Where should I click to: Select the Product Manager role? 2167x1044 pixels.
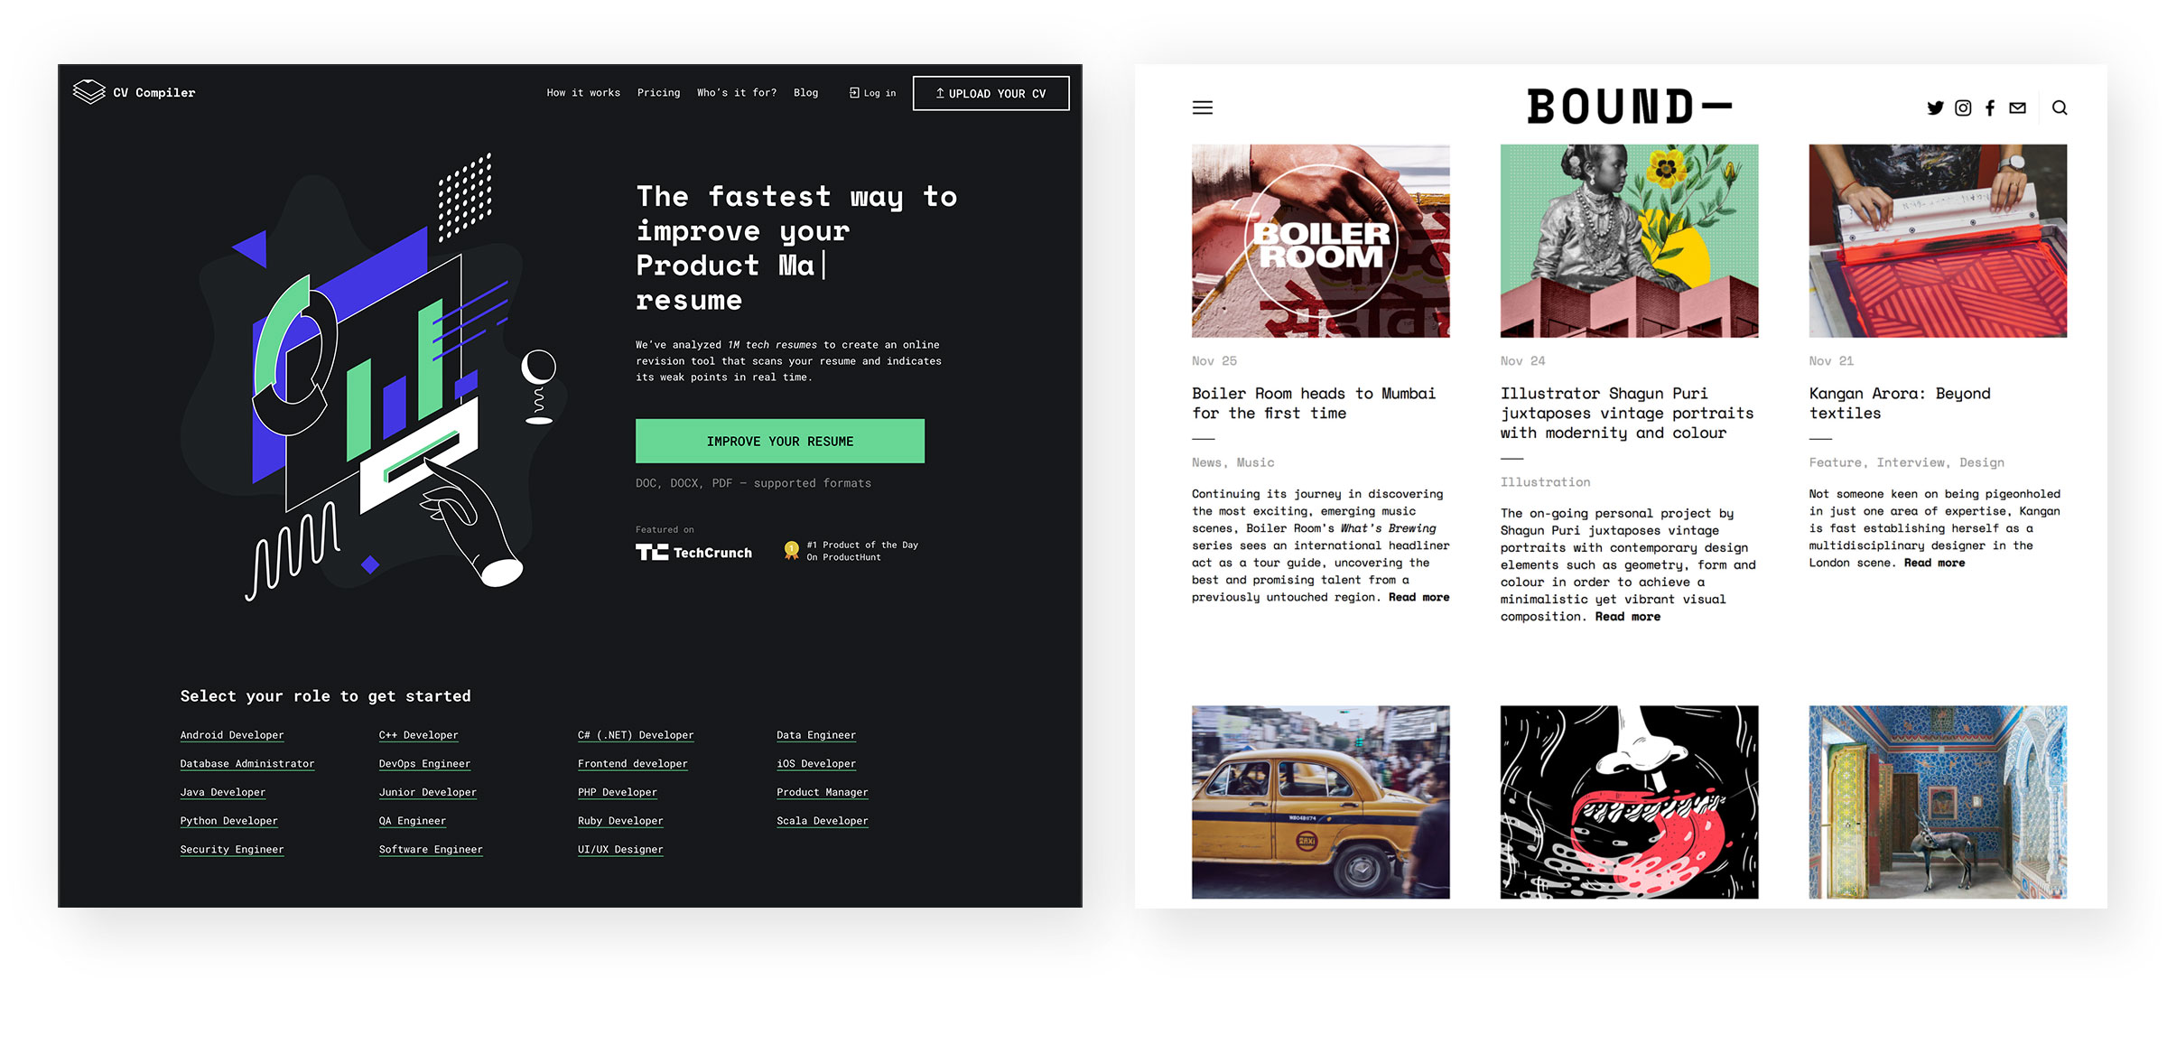[x=823, y=792]
